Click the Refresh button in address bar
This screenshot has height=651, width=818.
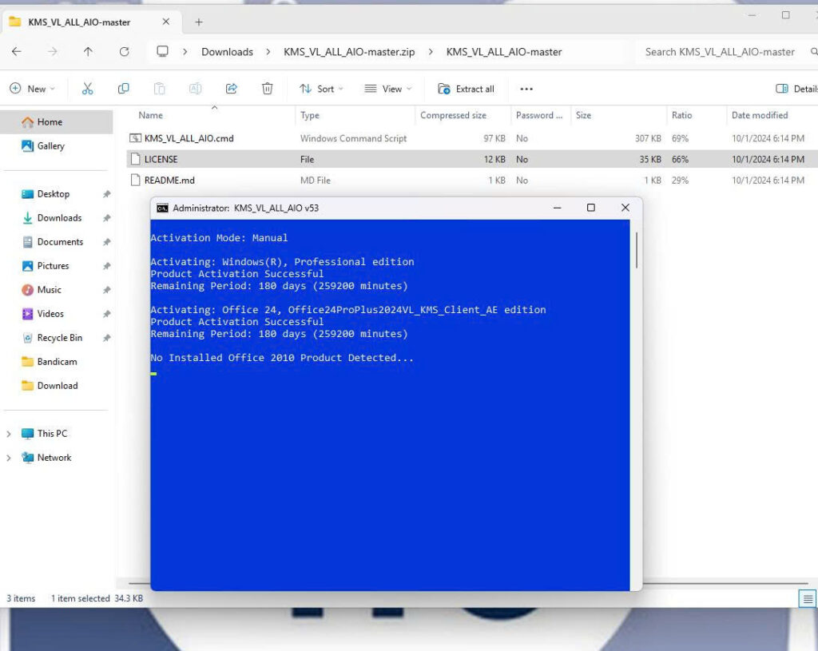click(124, 52)
